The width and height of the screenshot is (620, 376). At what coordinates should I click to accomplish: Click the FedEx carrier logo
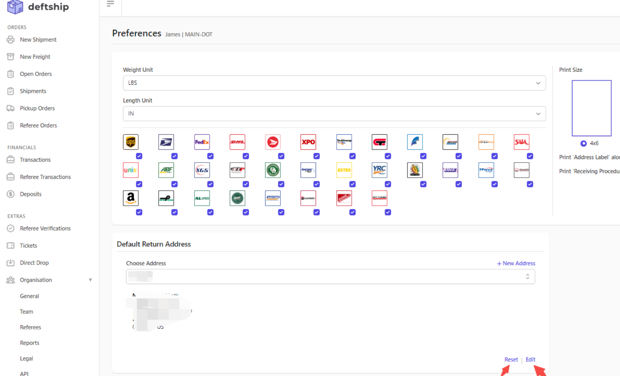[202, 142]
